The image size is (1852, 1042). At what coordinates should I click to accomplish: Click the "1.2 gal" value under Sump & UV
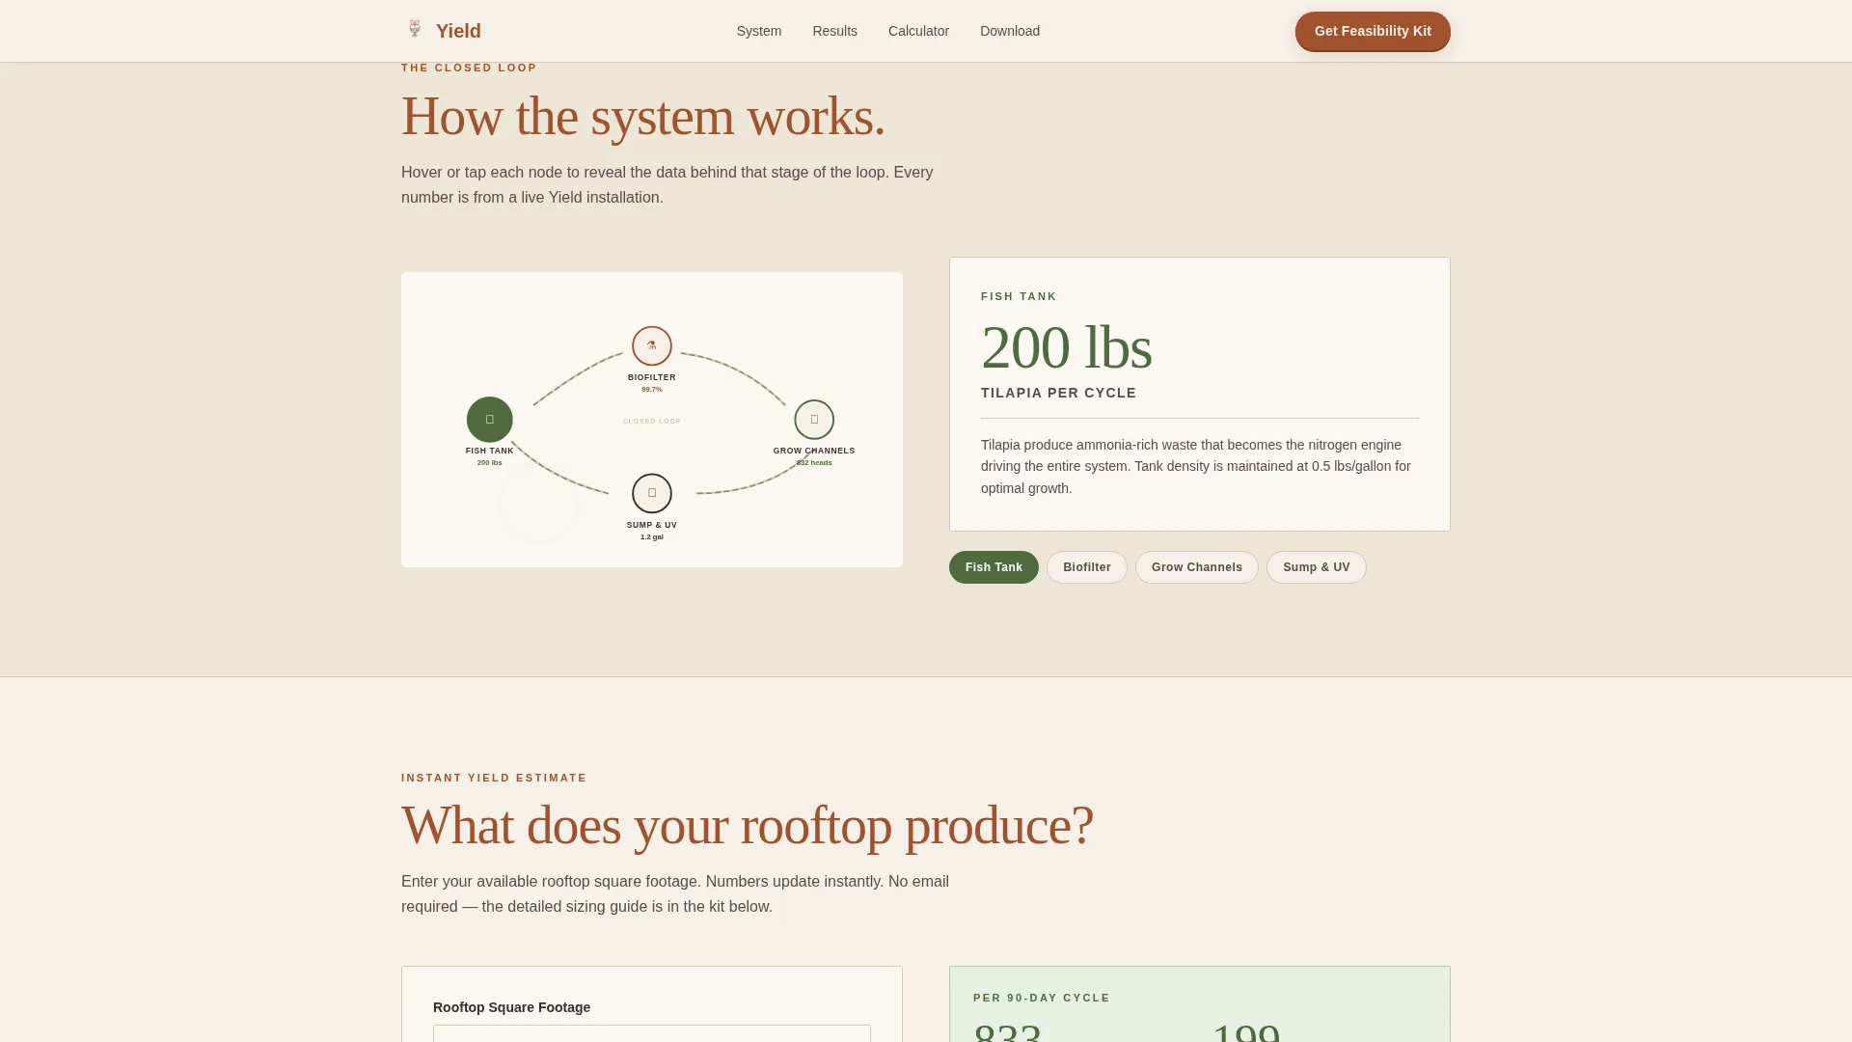[x=652, y=537]
